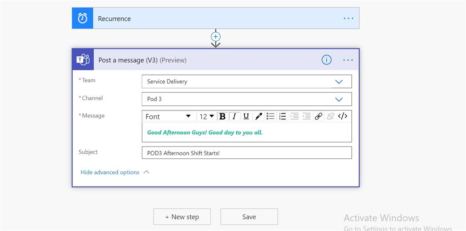
Task: Expand the Team dropdown chevron
Action: (339, 82)
